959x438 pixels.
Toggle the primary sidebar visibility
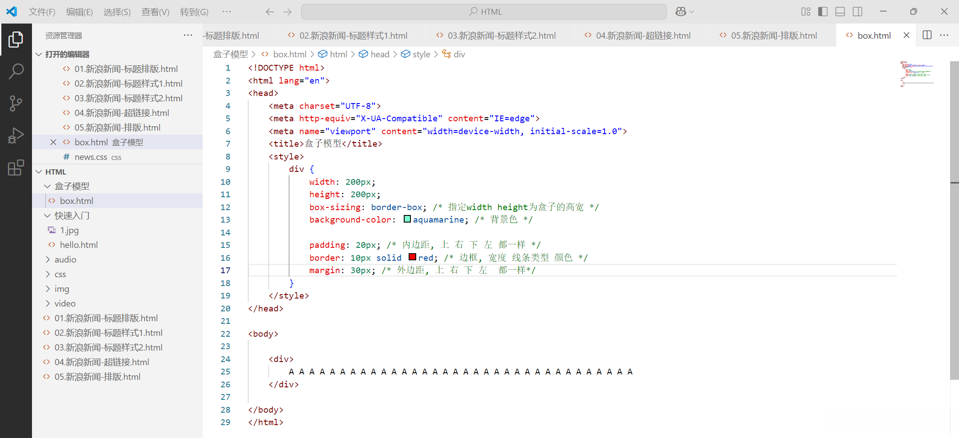[823, 12]
